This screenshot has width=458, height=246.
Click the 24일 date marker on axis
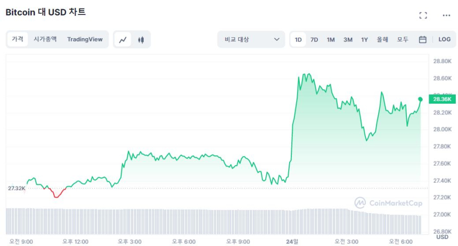(291, 241)
